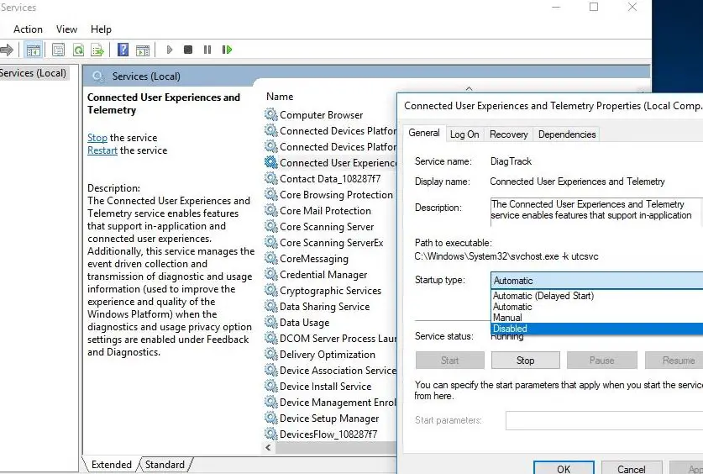Click the OK button
The image size is (703, 474).
(564, 468)
